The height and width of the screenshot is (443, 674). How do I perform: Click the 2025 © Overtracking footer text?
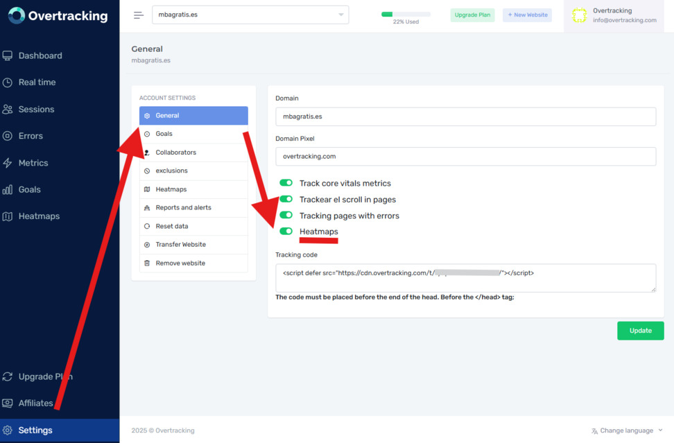point(163,431)
